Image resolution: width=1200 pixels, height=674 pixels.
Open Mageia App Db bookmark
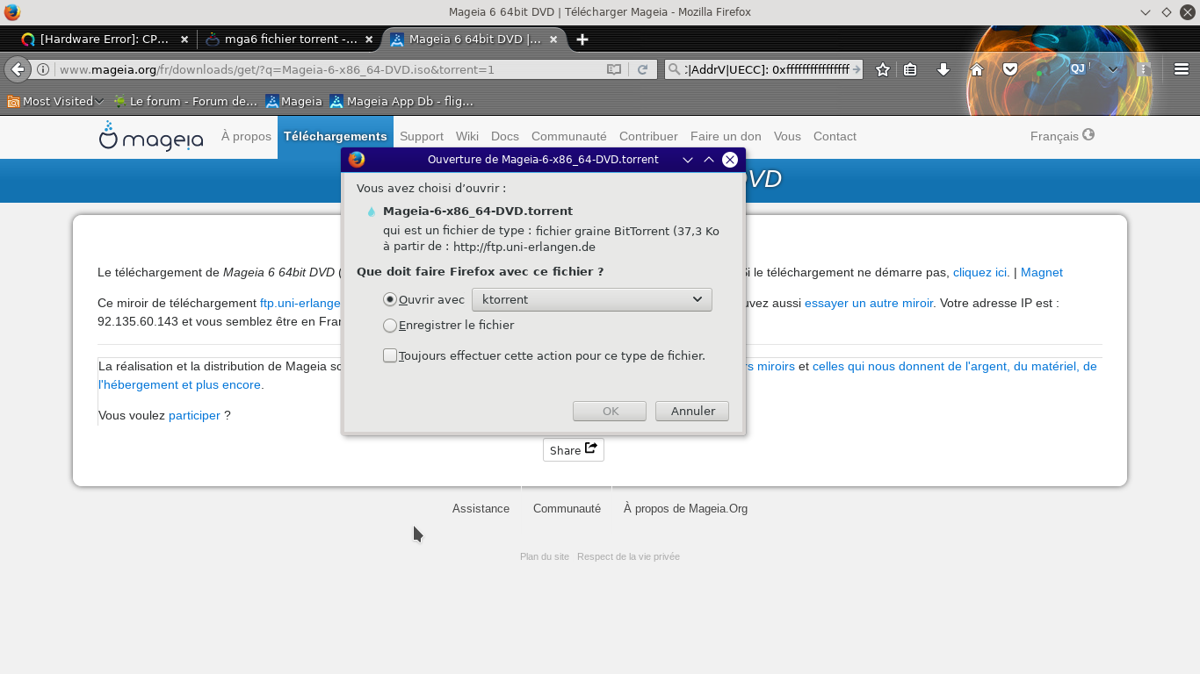401,101
